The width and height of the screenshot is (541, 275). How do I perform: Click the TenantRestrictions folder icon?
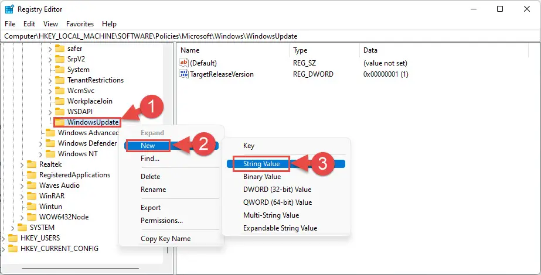pos(60,80)
